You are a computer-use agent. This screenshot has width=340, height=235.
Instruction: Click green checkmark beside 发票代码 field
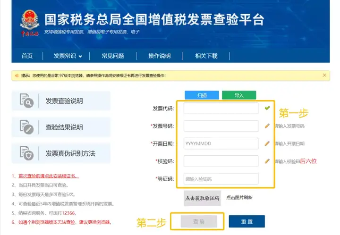267,108
